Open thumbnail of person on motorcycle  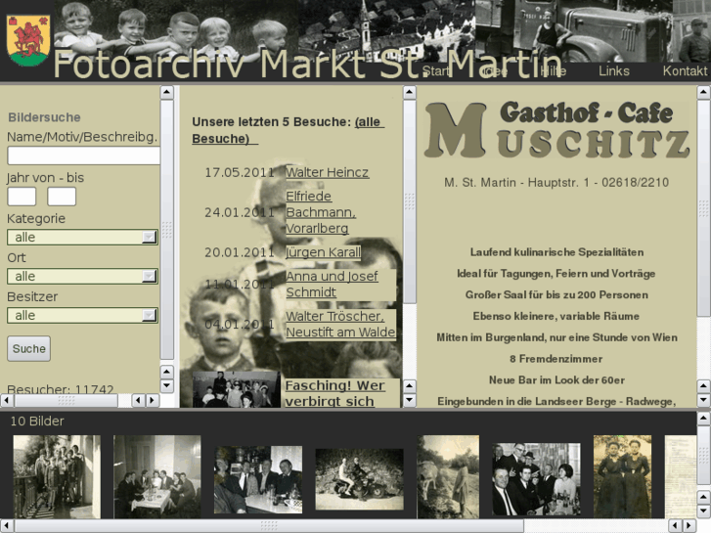pos(359,479)
